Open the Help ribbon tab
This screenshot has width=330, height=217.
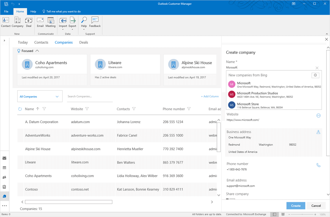click(x=33, y=11)
